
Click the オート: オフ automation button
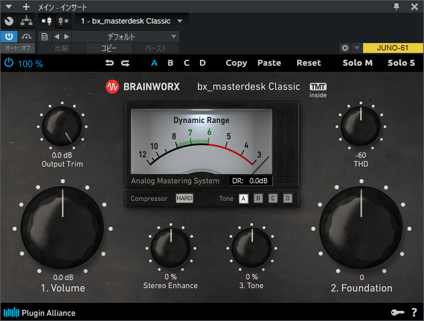[17, 48]
